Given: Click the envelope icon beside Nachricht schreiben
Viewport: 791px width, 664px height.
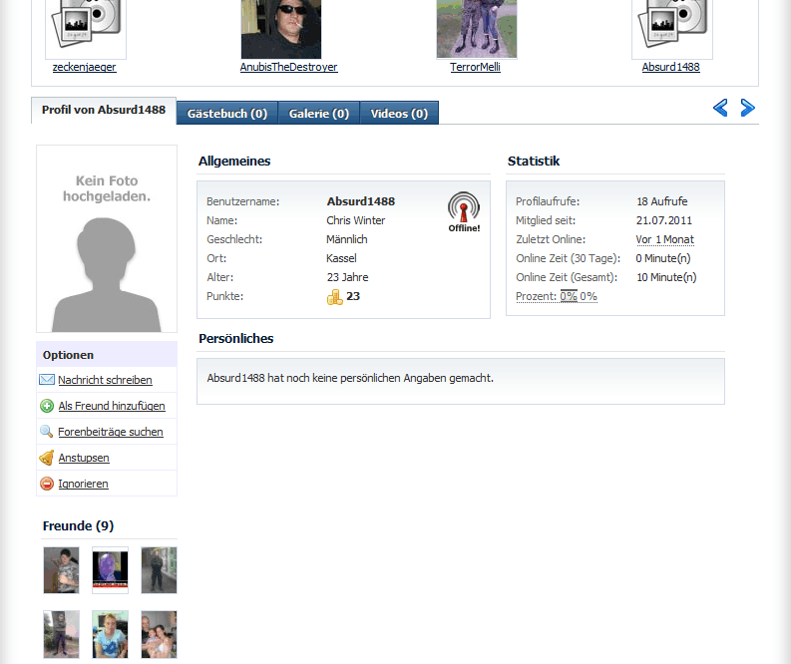Looking at the screenshot, I should (47, 380).
